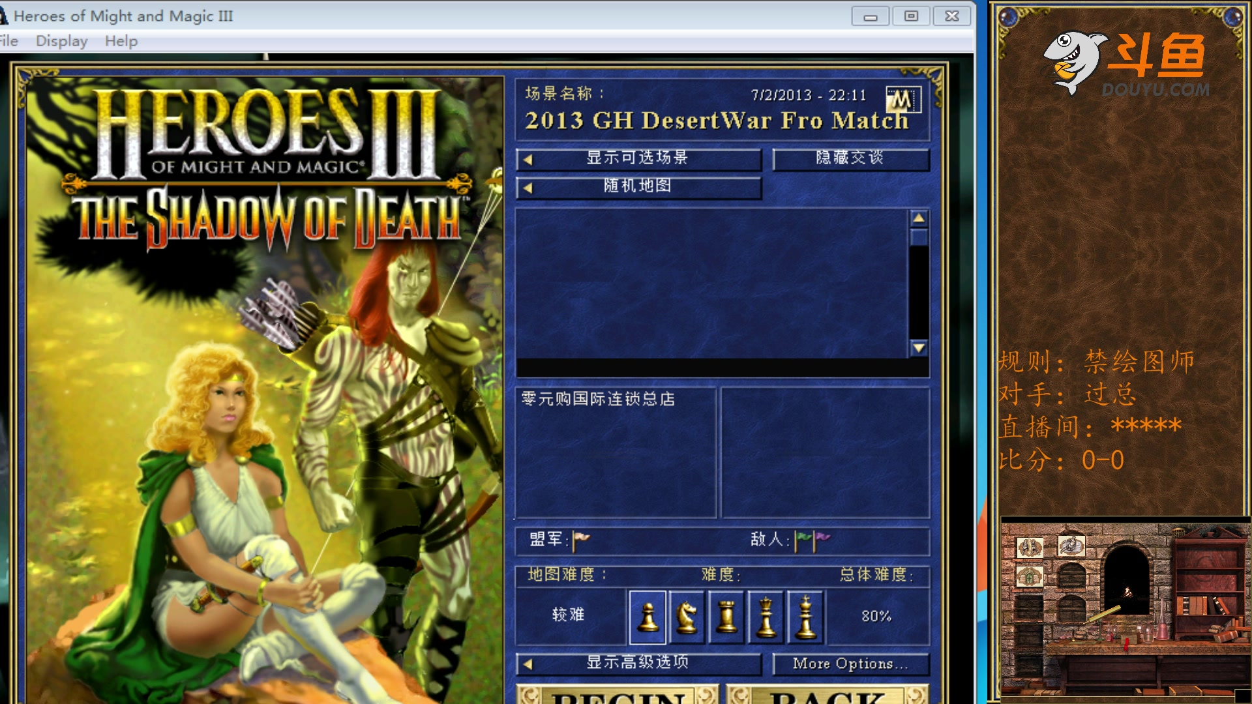Click the 显示可选场景 show scenarios label
The height and width of the screenshot is (704, 1252).
[636, 158]
